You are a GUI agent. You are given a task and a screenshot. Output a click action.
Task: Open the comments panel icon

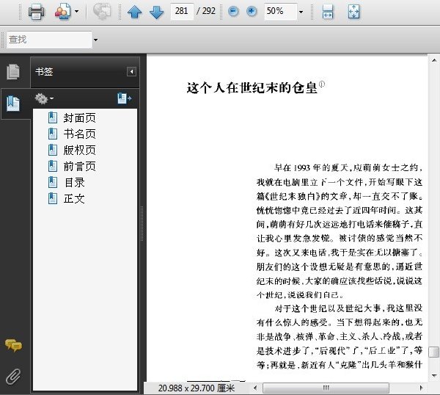[13, 345]
